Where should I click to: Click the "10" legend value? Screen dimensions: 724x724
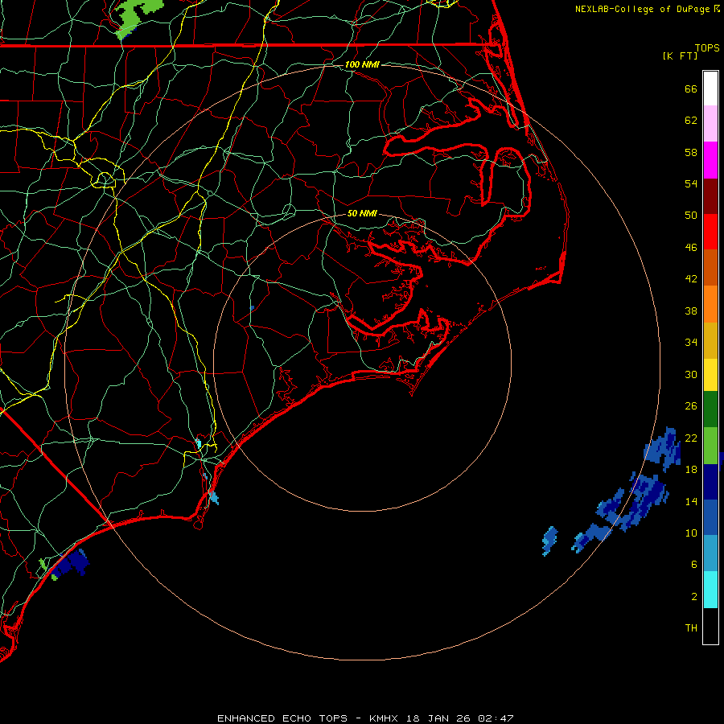(x=691, y=533)
